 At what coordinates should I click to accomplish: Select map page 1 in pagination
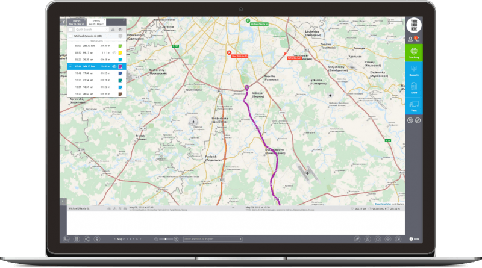(115, 239)
